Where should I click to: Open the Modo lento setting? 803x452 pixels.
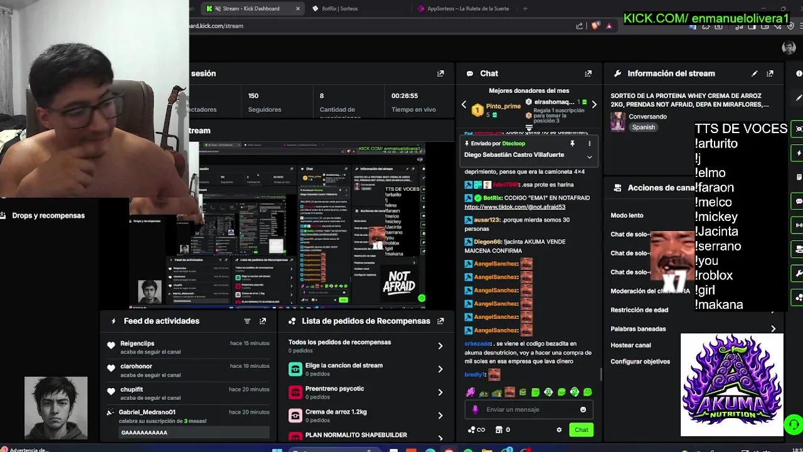pyautogui.click(x=627, y=215)
